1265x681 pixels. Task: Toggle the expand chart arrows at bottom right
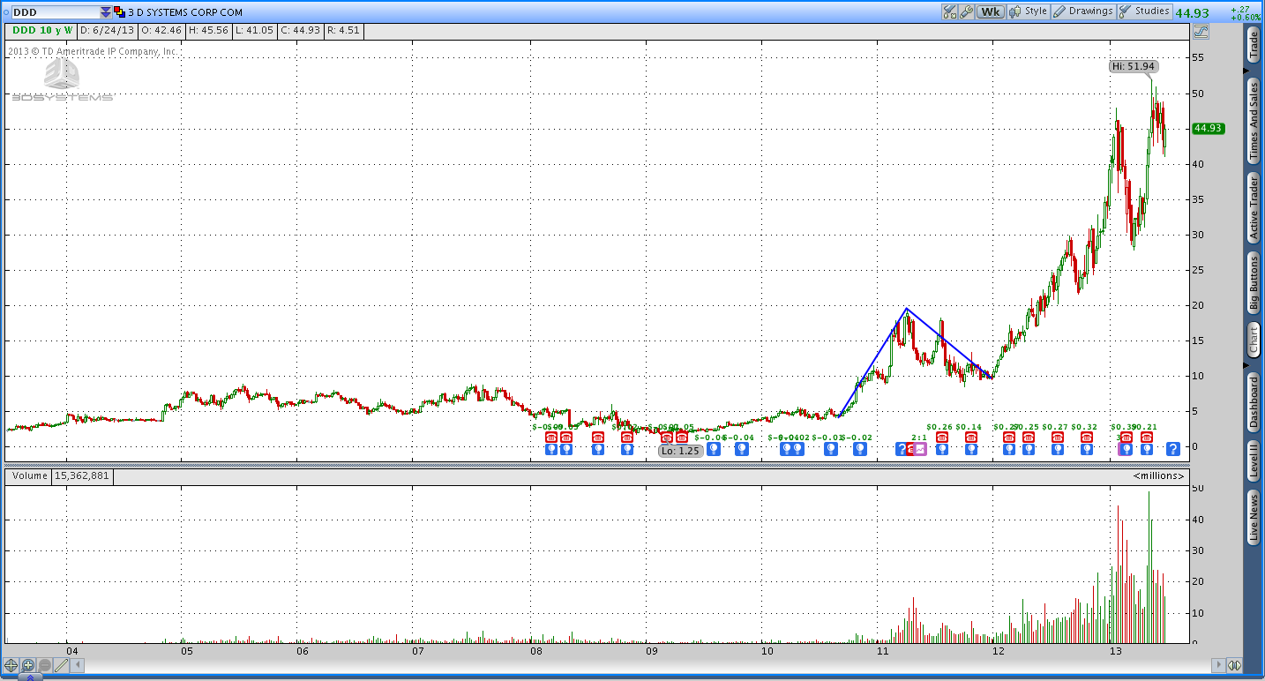tap(1234, 665)
